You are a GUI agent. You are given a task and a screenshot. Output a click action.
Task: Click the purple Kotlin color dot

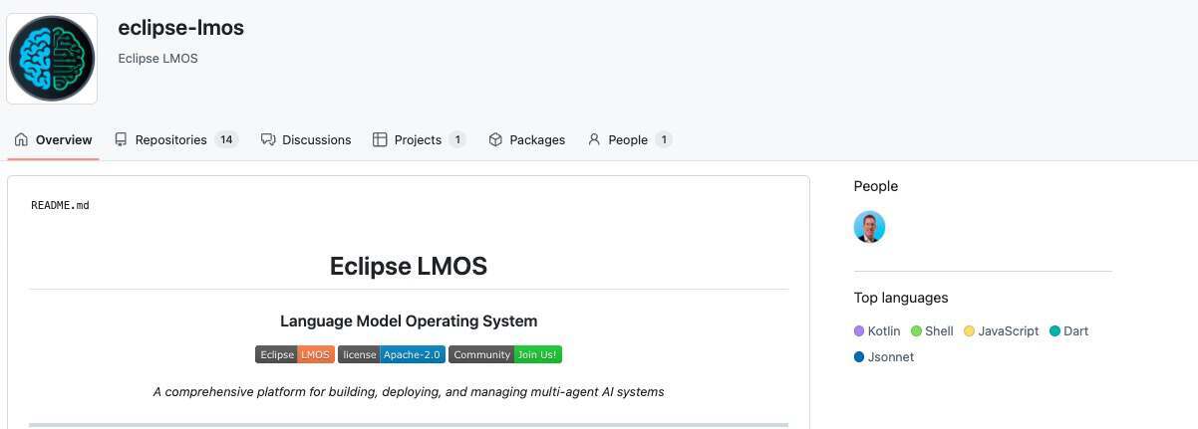859,331
